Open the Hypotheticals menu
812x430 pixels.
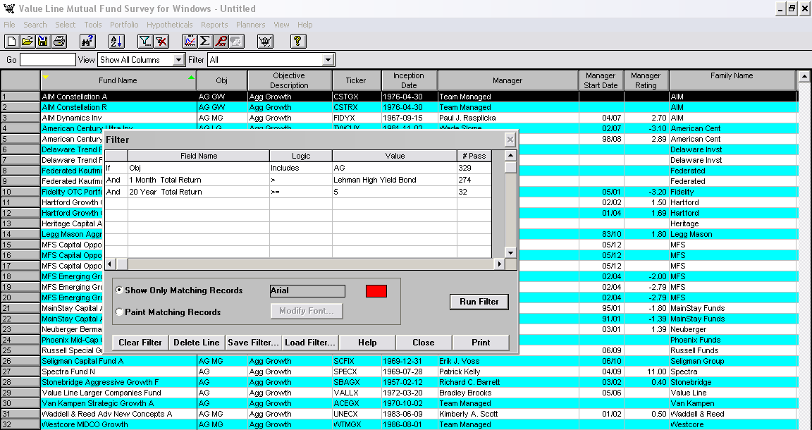coord(169,25)
